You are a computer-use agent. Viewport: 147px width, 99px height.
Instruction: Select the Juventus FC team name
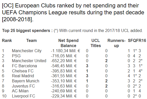pos(23,86)
